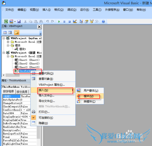This screenshot has height=146, width=152.
Task: Open Project Explorer toolbar icon
Action: [81, 21]
